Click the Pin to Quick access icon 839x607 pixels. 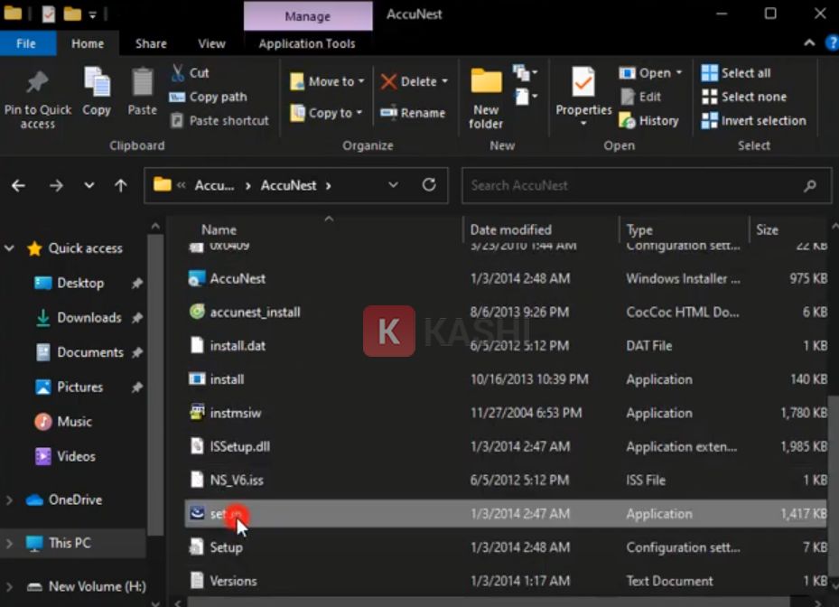pyautogui.click(x=37, y=84)
